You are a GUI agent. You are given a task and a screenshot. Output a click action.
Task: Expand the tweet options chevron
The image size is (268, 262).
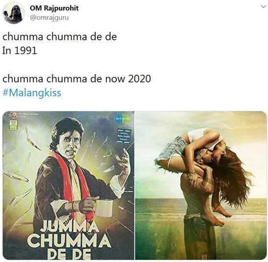264,6
